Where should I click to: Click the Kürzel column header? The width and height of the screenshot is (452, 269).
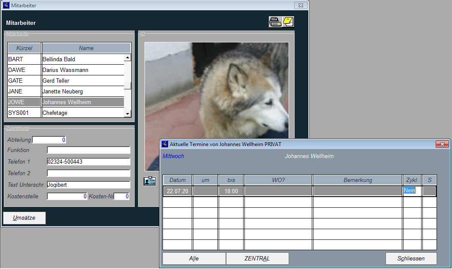[x=24, y=48]
